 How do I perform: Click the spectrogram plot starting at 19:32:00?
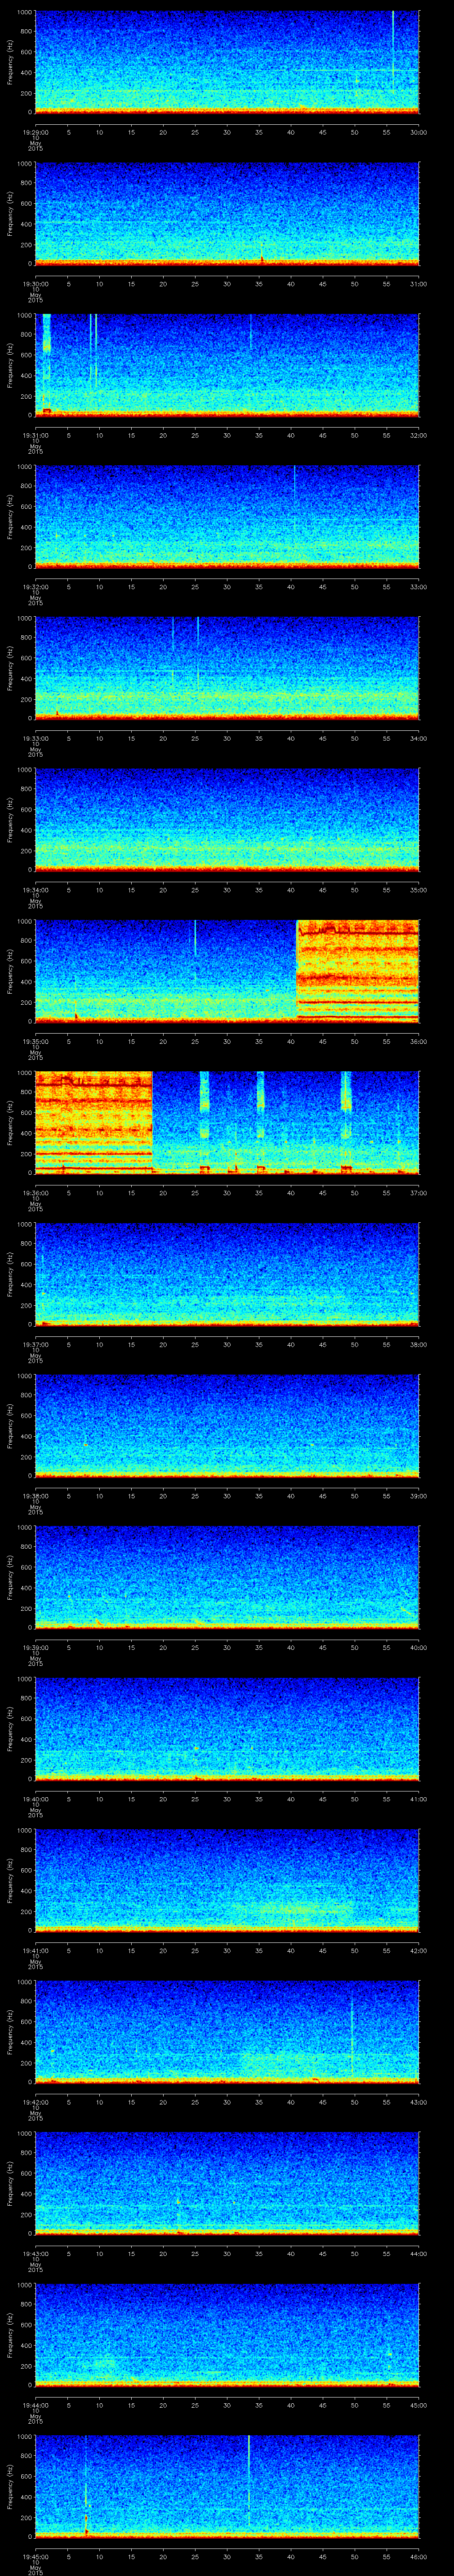click(227, 517)
